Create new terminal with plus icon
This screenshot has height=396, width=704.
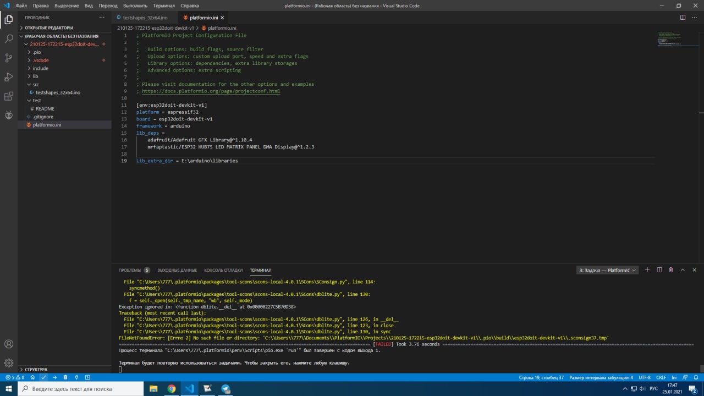tap(647, 270)
